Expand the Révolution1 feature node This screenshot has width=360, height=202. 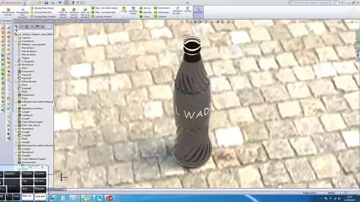coord(17,65)
